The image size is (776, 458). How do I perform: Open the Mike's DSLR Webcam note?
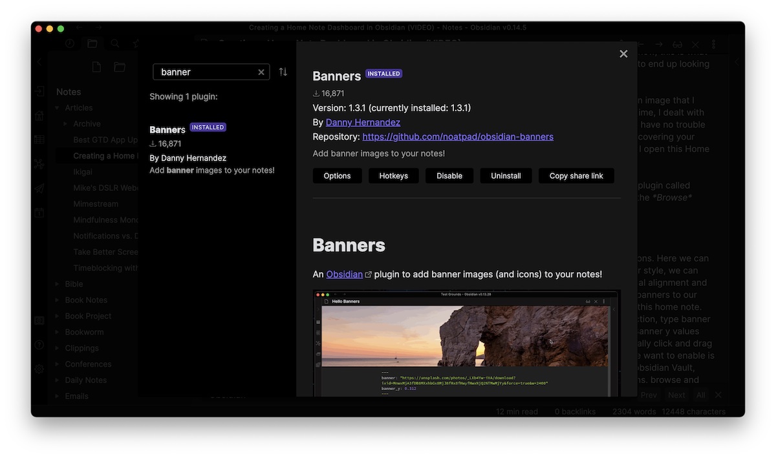coord(105,188)
